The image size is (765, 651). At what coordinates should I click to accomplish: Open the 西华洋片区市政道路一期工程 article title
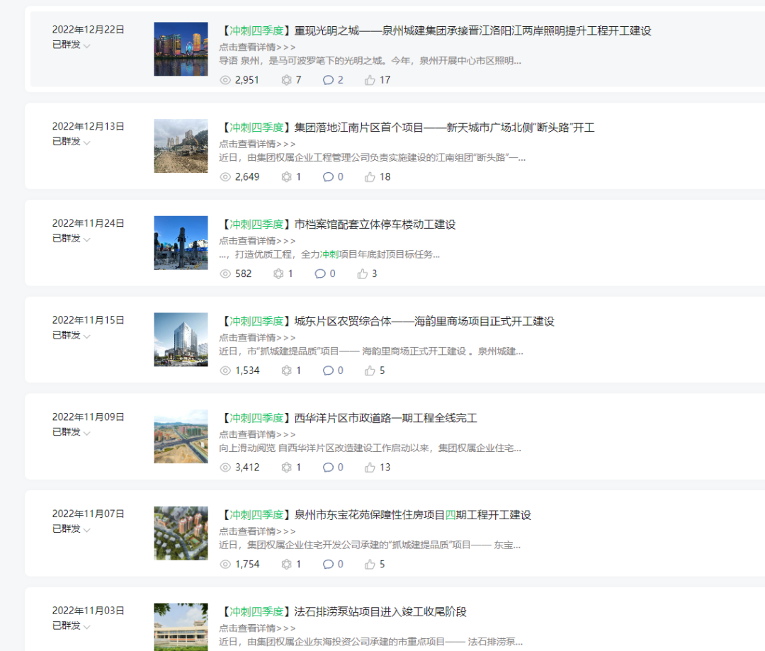pyautogui.click(x=385, y=418)
